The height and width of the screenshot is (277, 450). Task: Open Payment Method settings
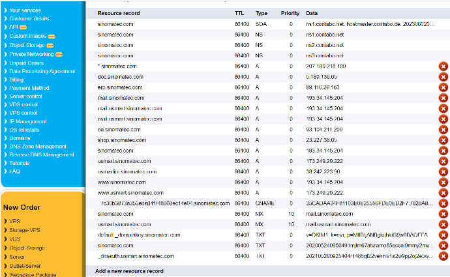click(29, 88)
